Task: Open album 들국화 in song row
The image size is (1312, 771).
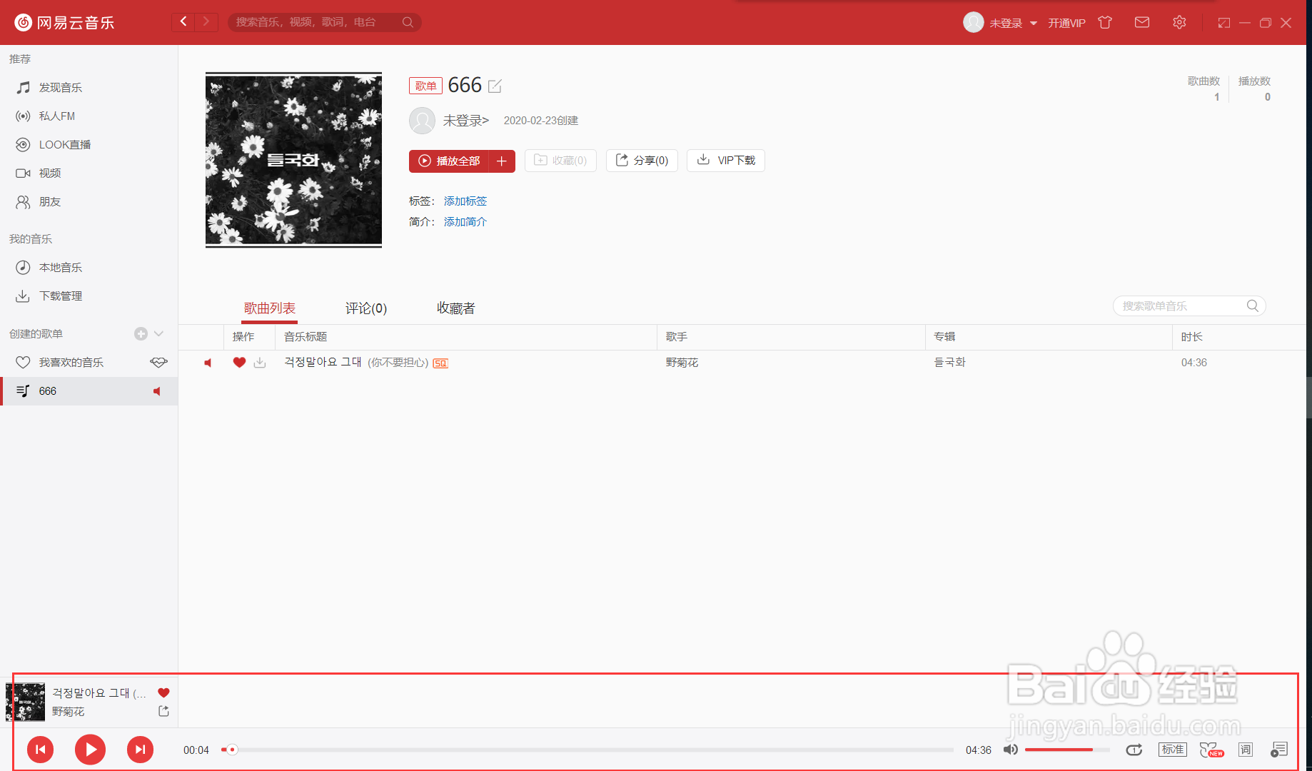Action: tap(949, 363)
